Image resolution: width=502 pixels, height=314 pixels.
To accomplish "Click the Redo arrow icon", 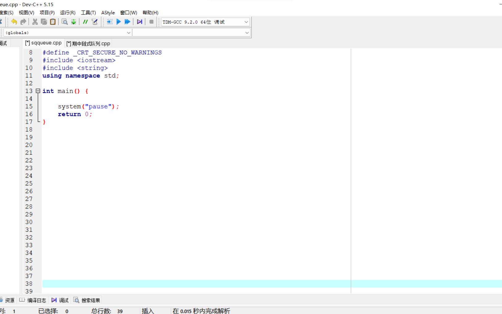I will point(23,22).
